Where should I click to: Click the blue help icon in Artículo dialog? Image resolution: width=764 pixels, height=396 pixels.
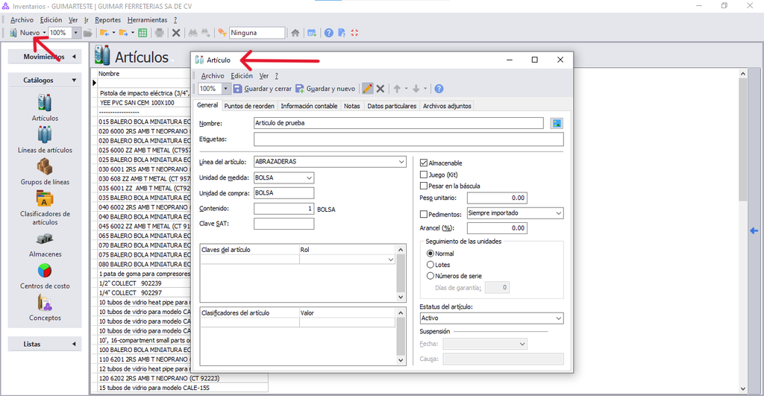pyautogui.click(x=439, y=89)
